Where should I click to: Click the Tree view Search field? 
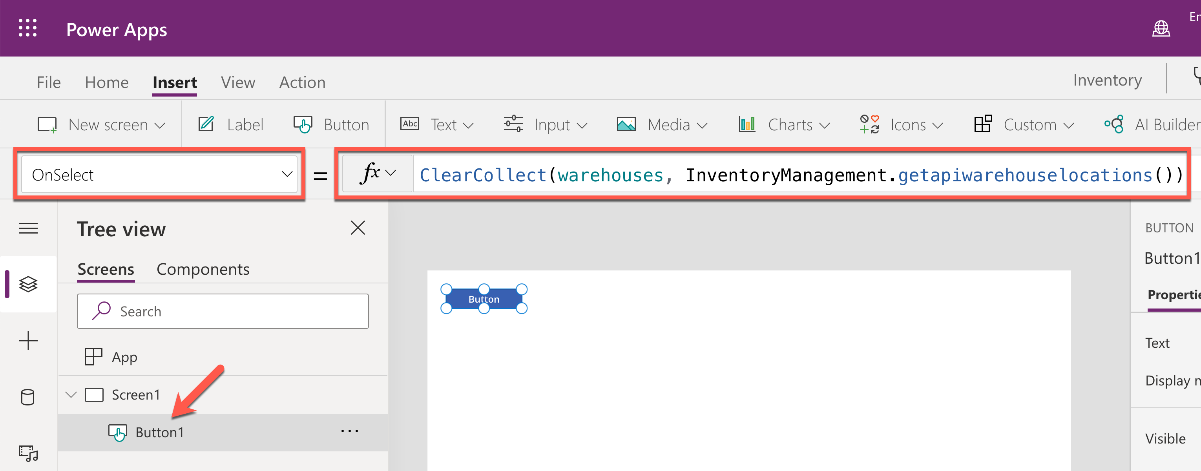point(223,311)
